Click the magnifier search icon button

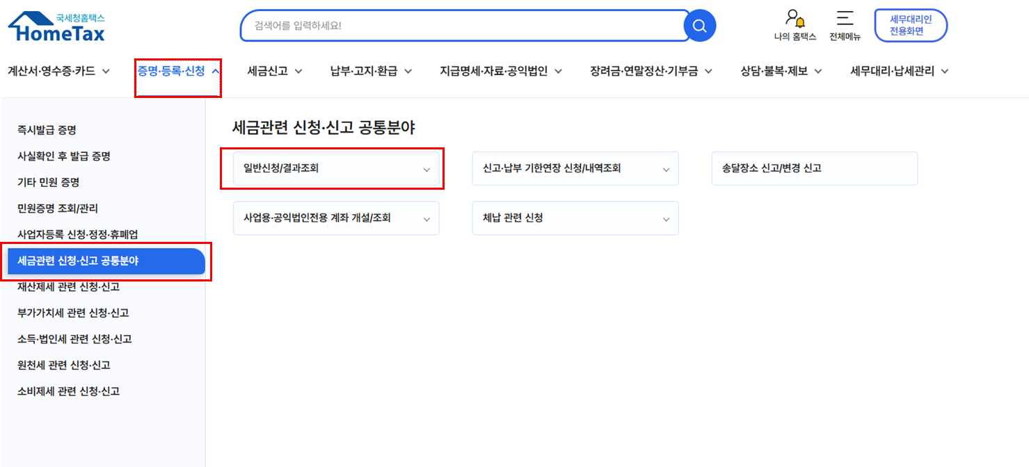click(699, 26)
